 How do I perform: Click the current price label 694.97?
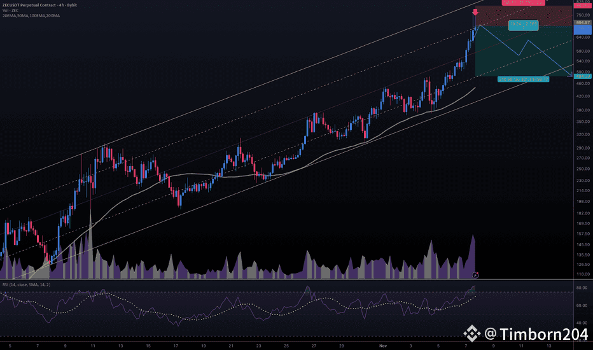point(583,23)
